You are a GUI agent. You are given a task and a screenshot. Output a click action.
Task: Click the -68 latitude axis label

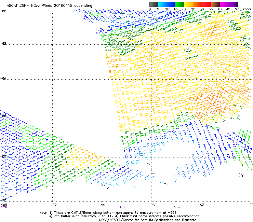(x=3, y=156)
